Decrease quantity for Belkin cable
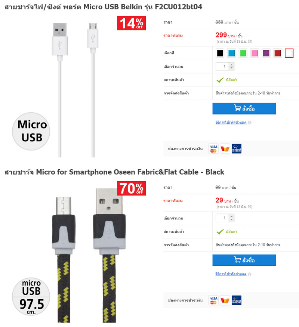299x327 pixels. pyautogui.click(x=232, y=68)
